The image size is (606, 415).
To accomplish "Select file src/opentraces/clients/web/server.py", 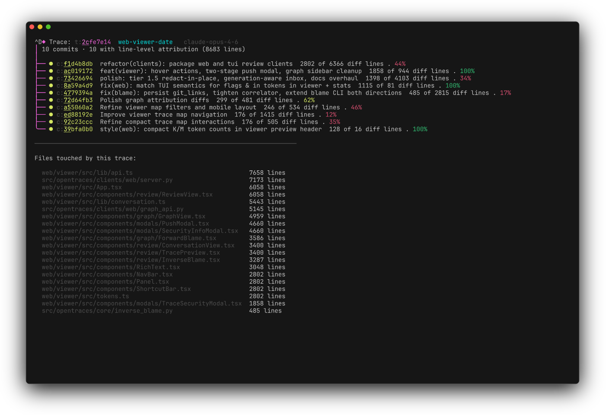I will (x=107, y=180).
